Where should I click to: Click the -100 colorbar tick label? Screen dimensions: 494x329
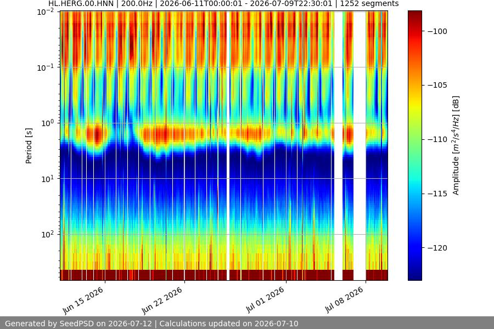coord(437,31)
